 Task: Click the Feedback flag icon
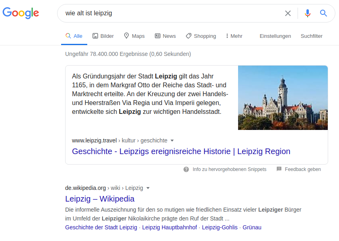[279, 169]
